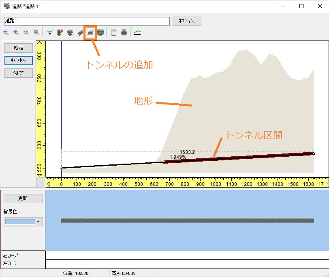Click the green terrain profile line icon
Screen dimensions: 329x277
coord(137,32)
